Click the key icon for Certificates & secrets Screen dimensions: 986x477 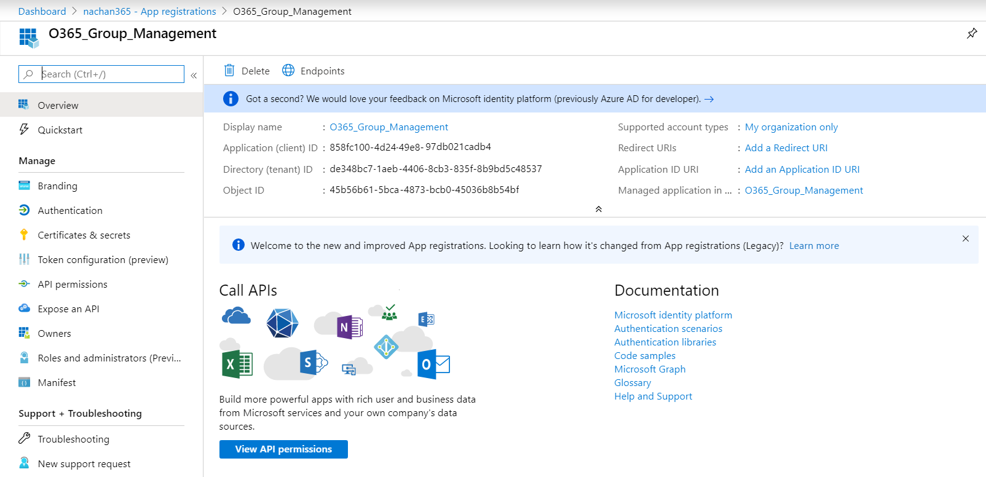click(x=24, y=235)
